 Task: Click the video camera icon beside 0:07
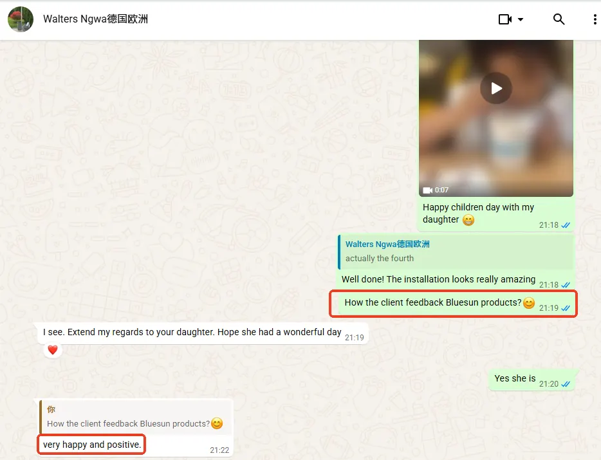[x=427, y=190]
